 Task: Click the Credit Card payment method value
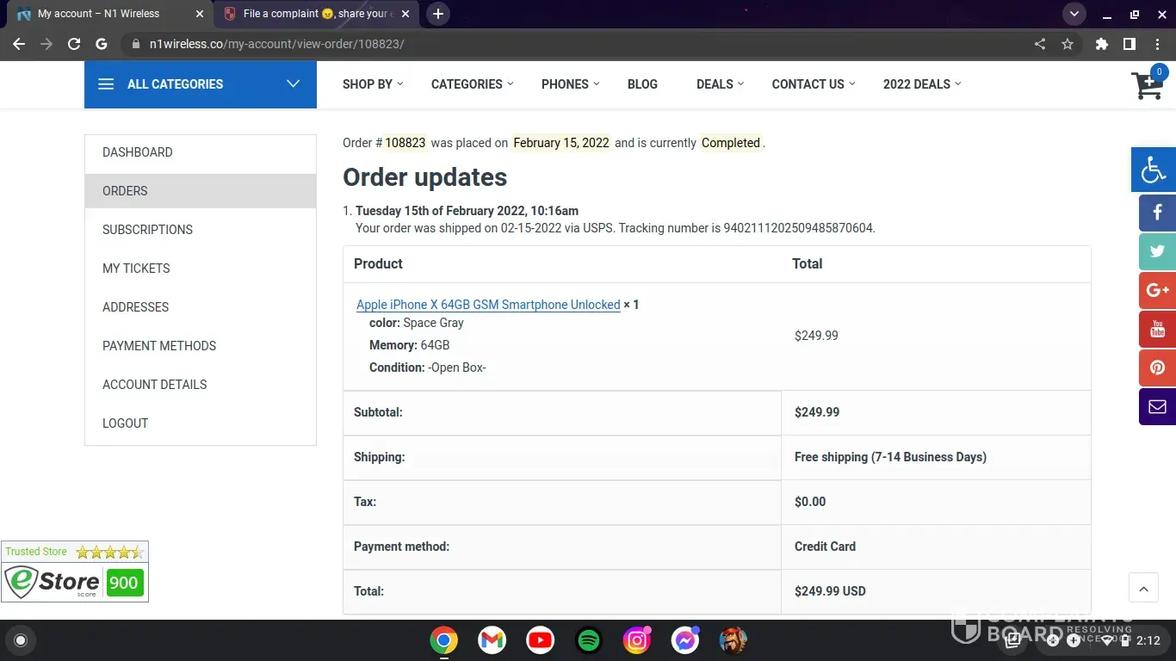[x=825, y=547]
